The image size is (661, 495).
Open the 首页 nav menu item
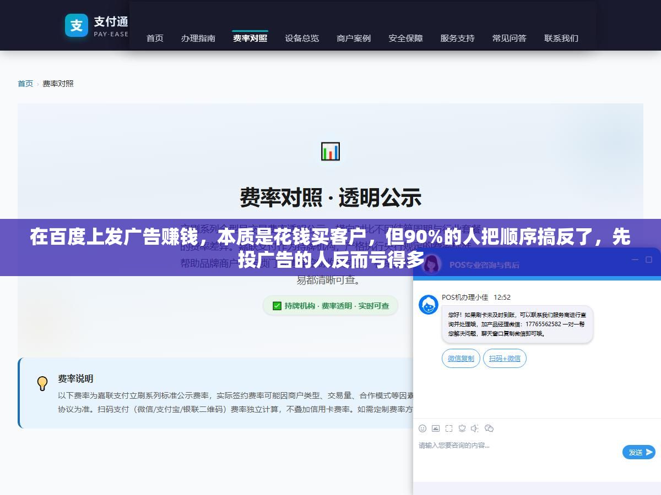[155, 38]
